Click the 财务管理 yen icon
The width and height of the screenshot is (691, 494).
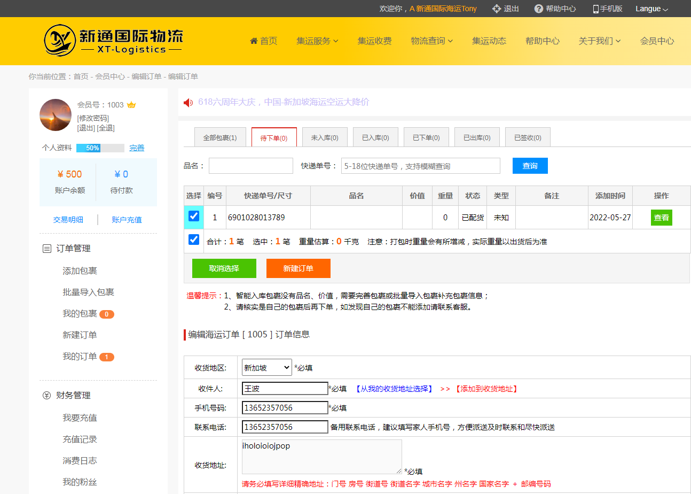[47, 396]
